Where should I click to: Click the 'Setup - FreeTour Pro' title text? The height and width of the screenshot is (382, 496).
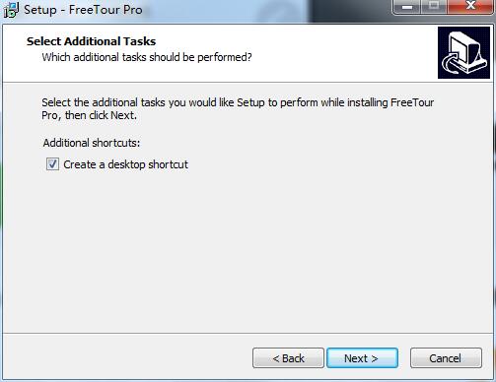(83, 10)
